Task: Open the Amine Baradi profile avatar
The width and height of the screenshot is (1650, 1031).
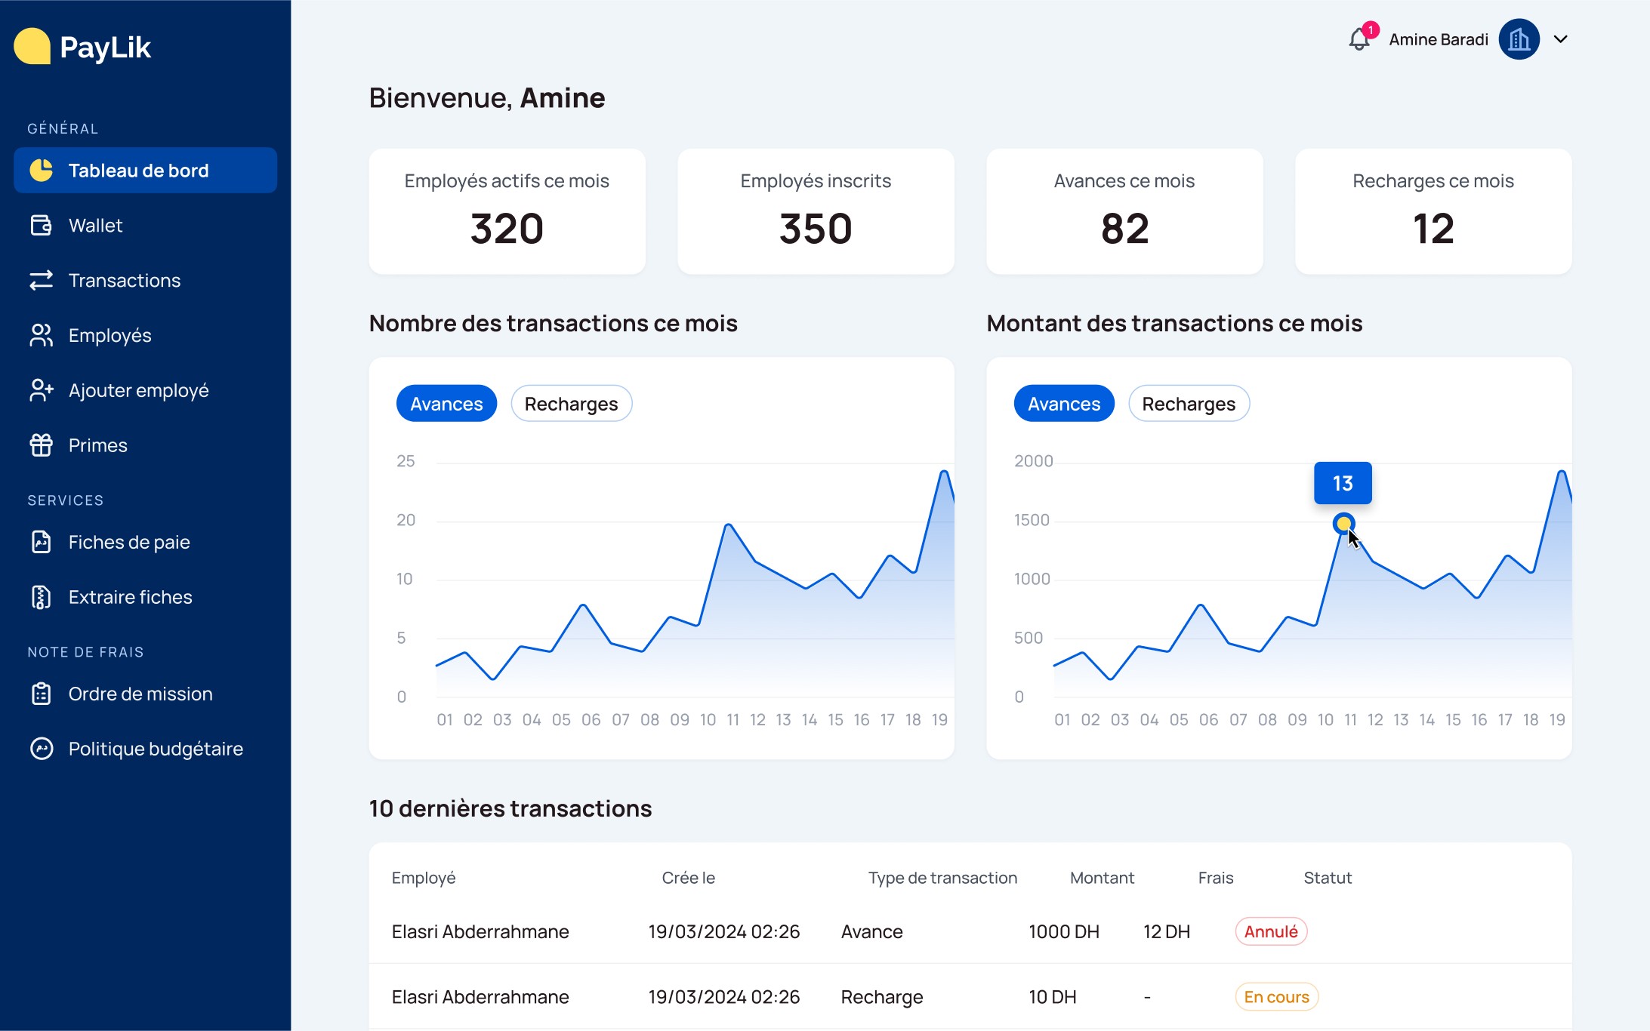Action: pyautogui.click(x=1519, y=39)
